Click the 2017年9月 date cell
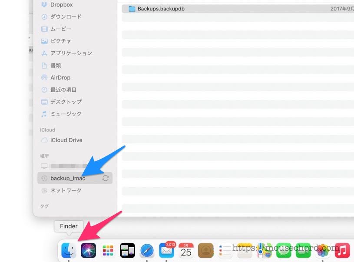This screenshot has height=262, width=354. [342, 9]
